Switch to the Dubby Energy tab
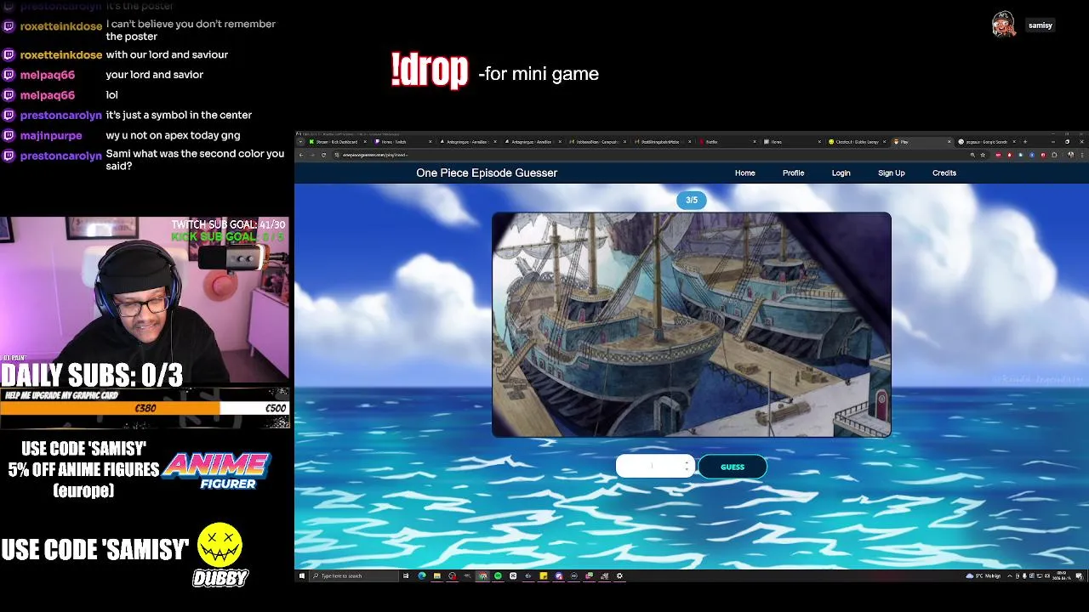The width and height of the screenshot is (1089, 612). (858, 142)
